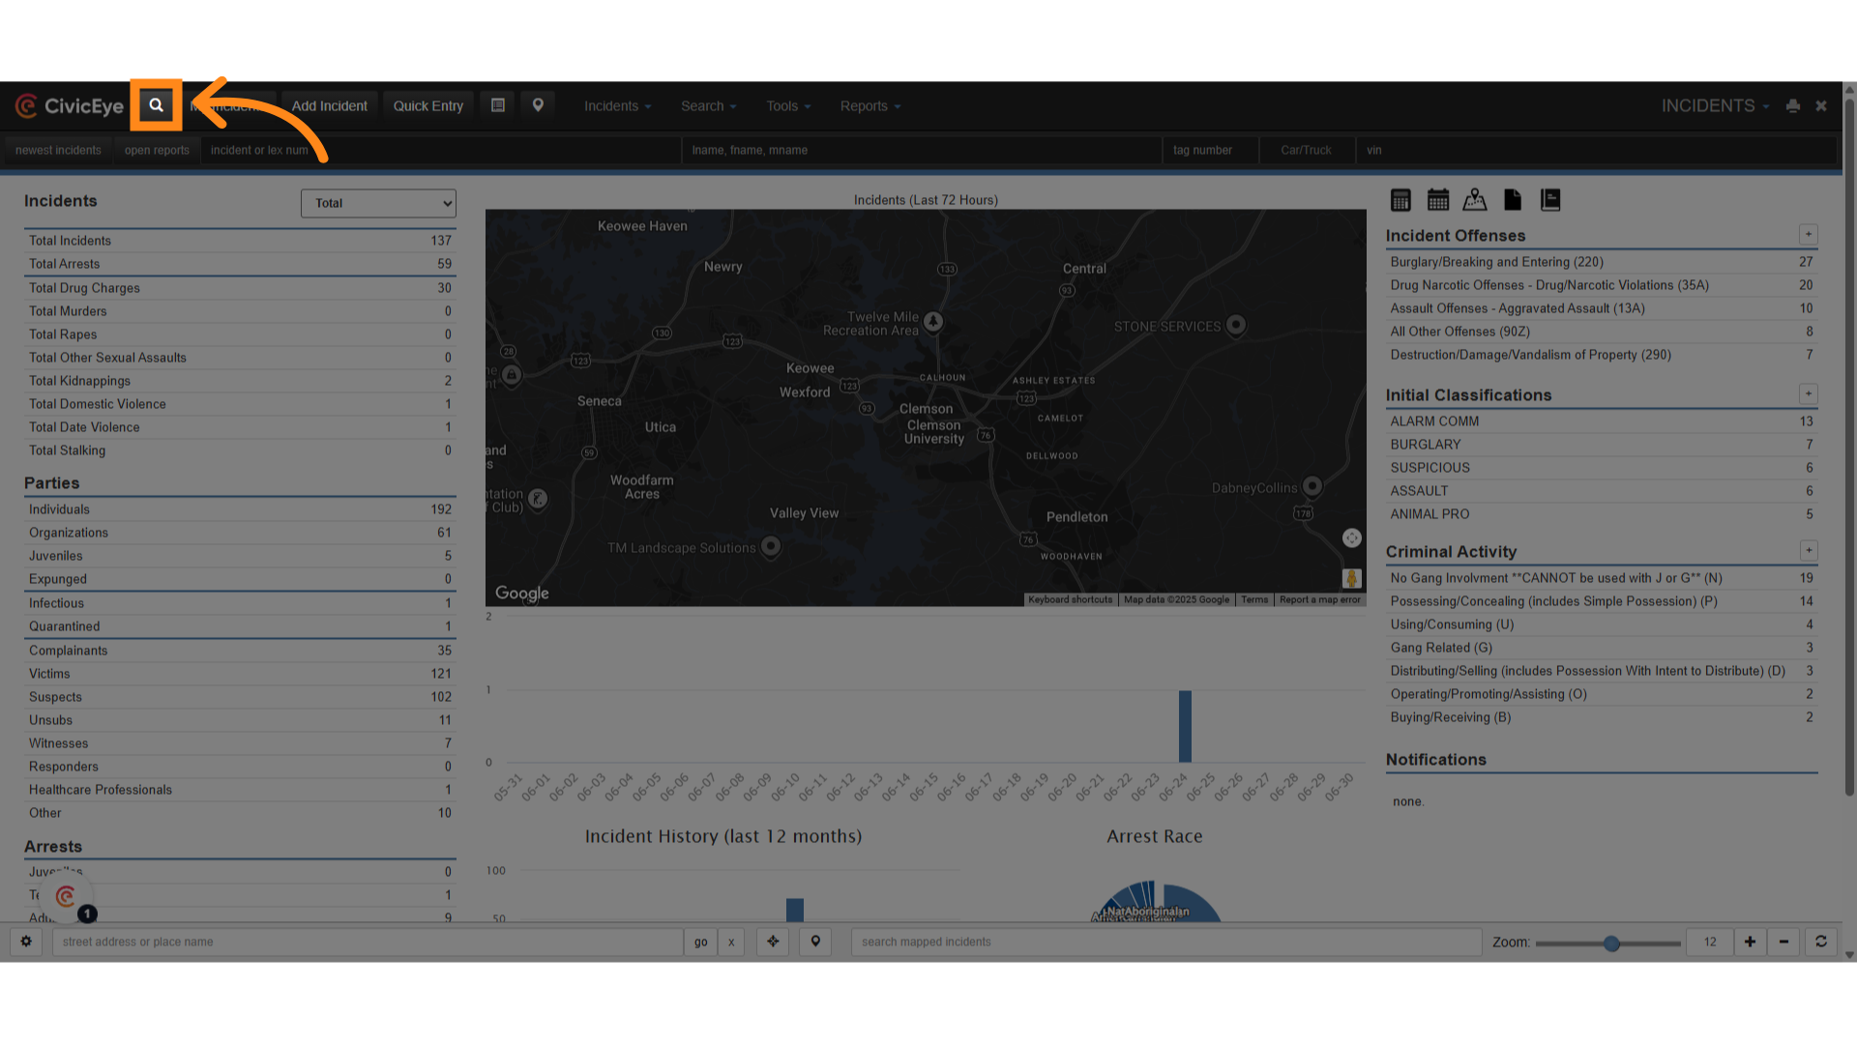
Task: Click the open reports button
Action: [157, 150]
